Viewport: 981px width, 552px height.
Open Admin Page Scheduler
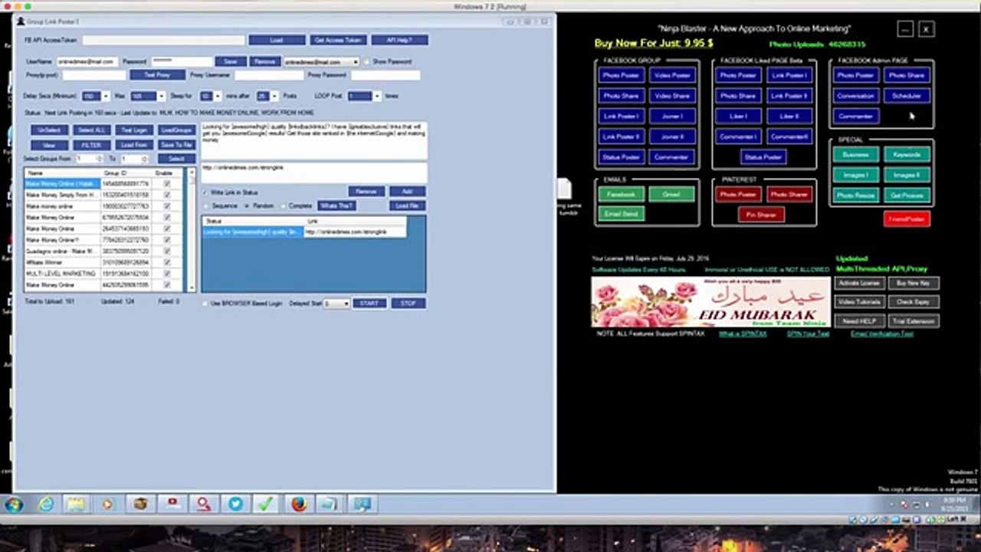pyautogui.click(x=907, y=96)
